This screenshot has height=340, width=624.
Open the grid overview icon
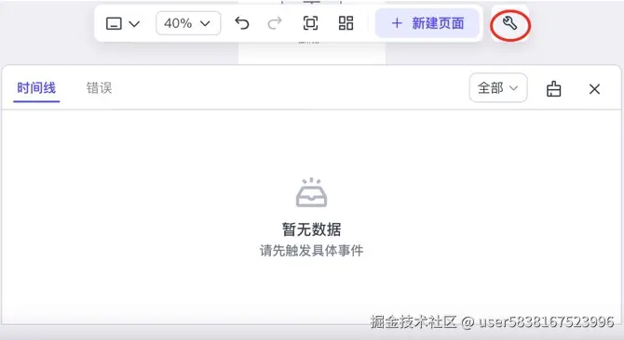pos(346,23)
